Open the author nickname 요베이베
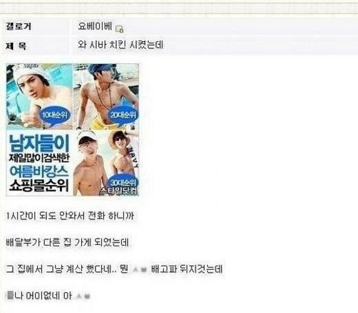Image resolution: width=358 pixels, height=313 pixels. (95, 26)
